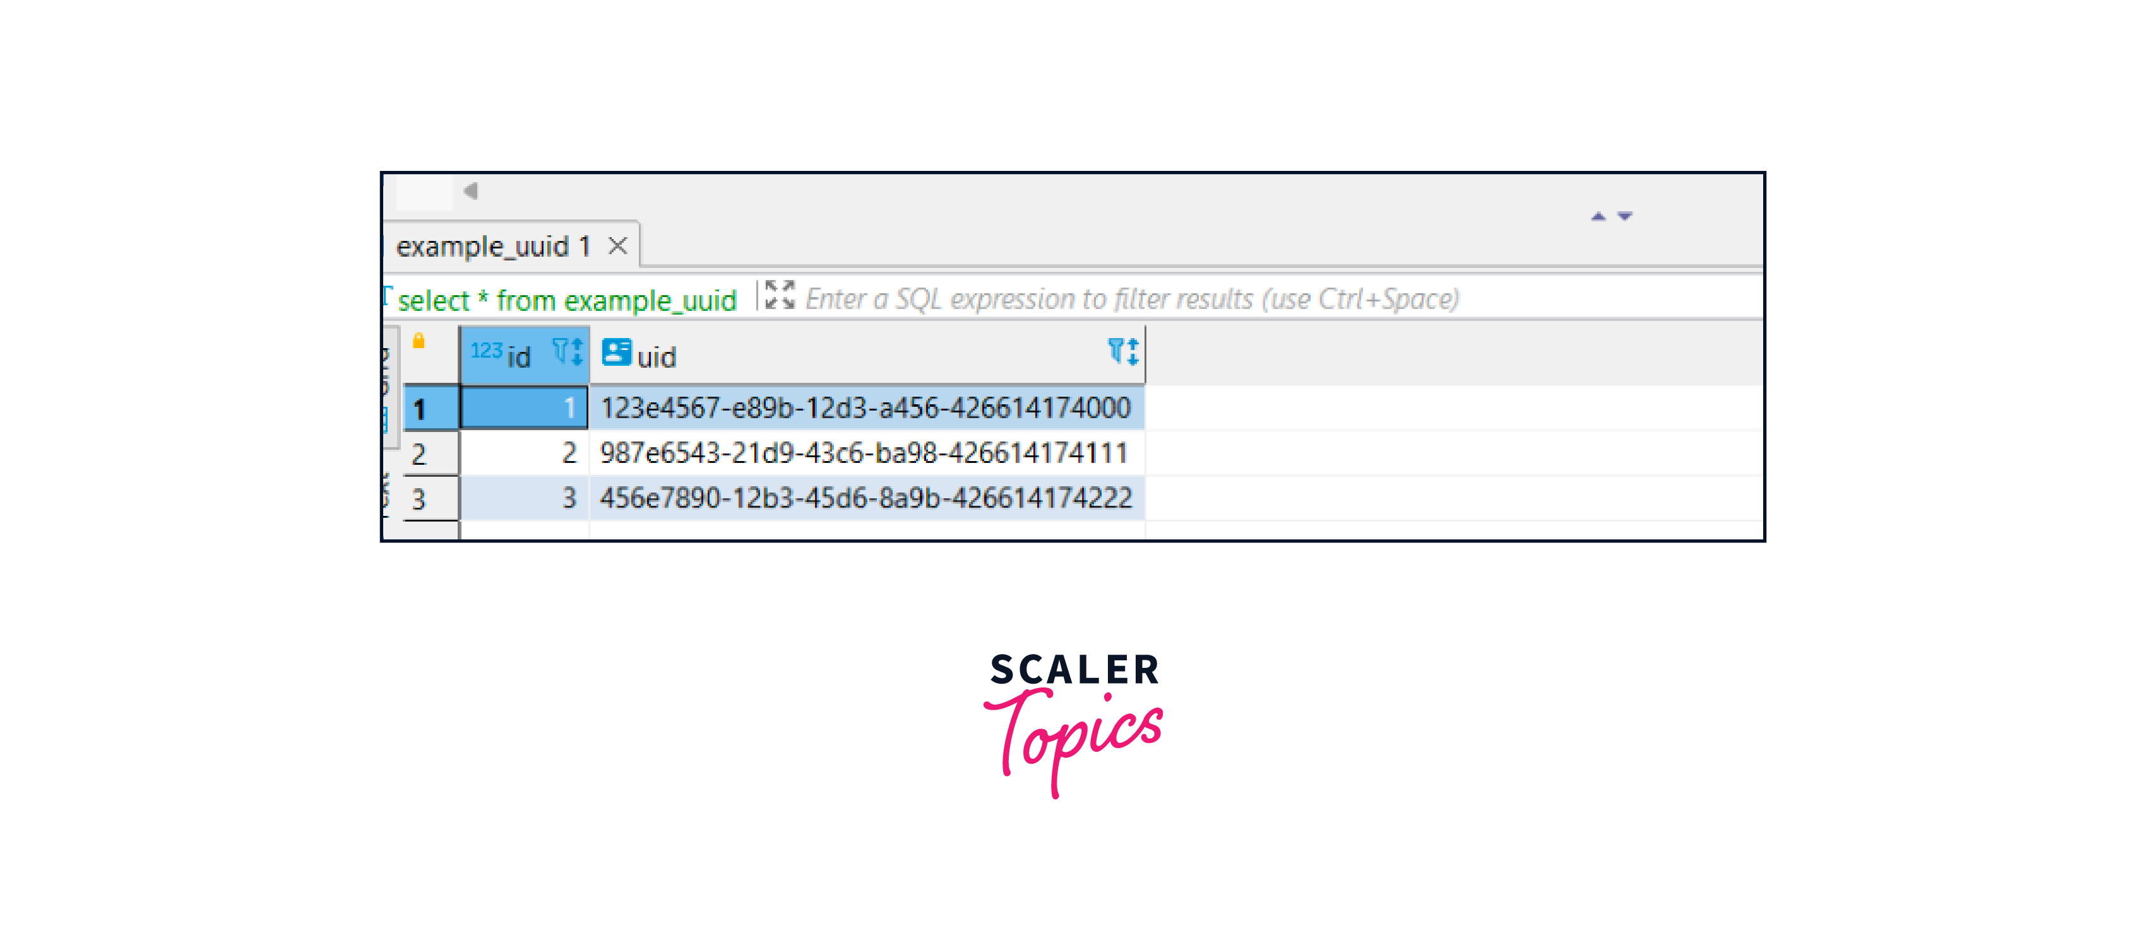The height and width of the screenshot is (929, 2147).
Task: Click the up triangle at top right
Action: [1598, 216]
